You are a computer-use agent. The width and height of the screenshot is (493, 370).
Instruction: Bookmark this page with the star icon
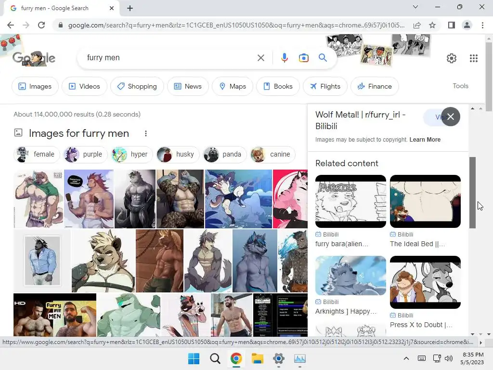432,25
